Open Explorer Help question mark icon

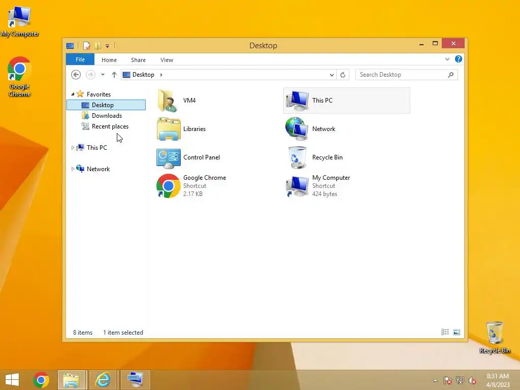pyautogui.click(x=459, y=59)
